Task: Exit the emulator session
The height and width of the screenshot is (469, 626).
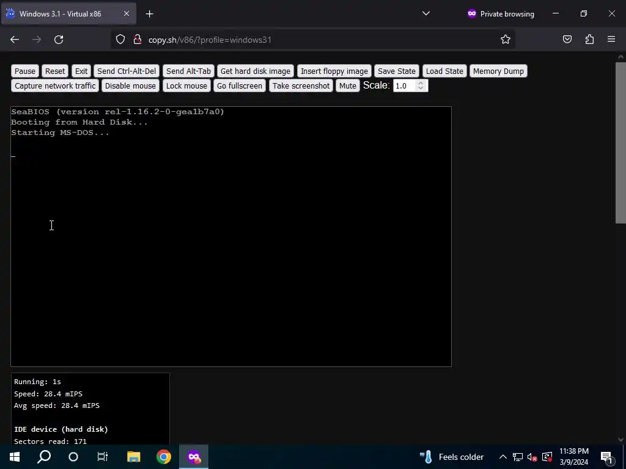Action: tap(81, 71)
